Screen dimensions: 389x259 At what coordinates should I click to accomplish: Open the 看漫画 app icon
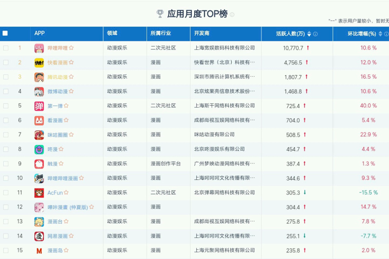point(39,120)
